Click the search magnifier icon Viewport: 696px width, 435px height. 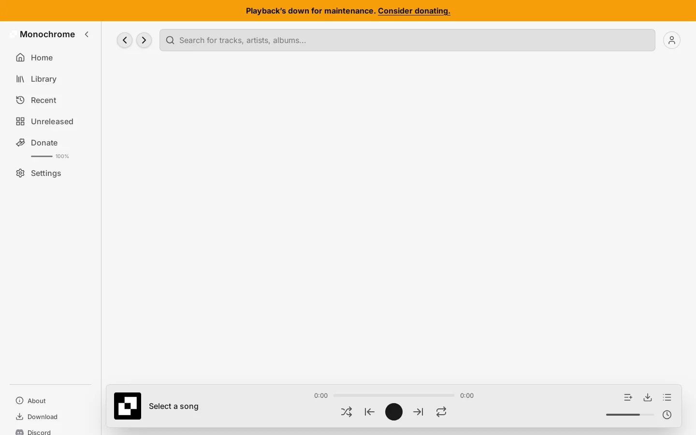[170, 40]
